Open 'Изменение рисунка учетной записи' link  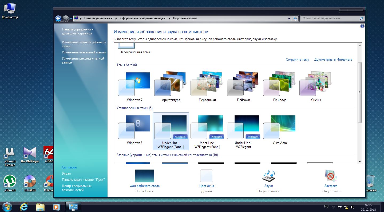83,60
